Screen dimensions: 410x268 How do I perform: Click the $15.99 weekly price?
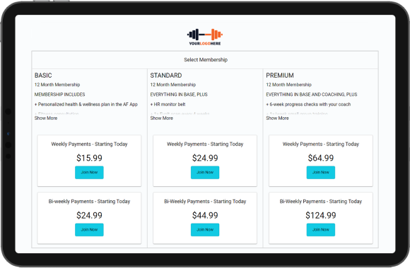89,158
